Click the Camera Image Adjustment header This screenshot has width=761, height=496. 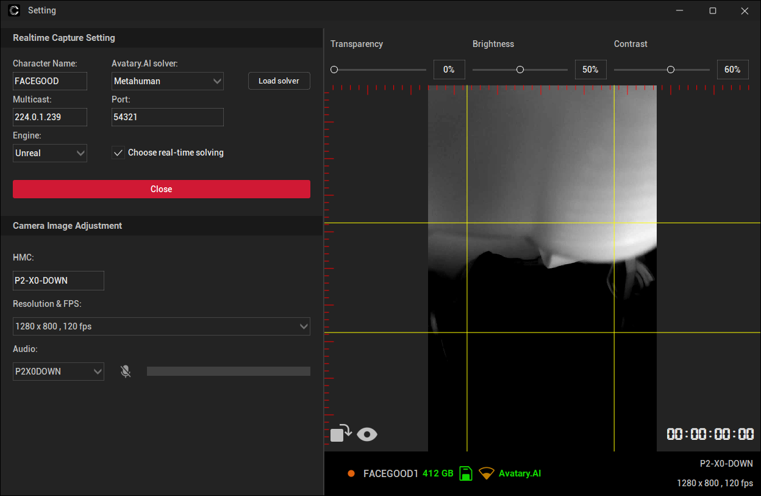click(68, 226)
